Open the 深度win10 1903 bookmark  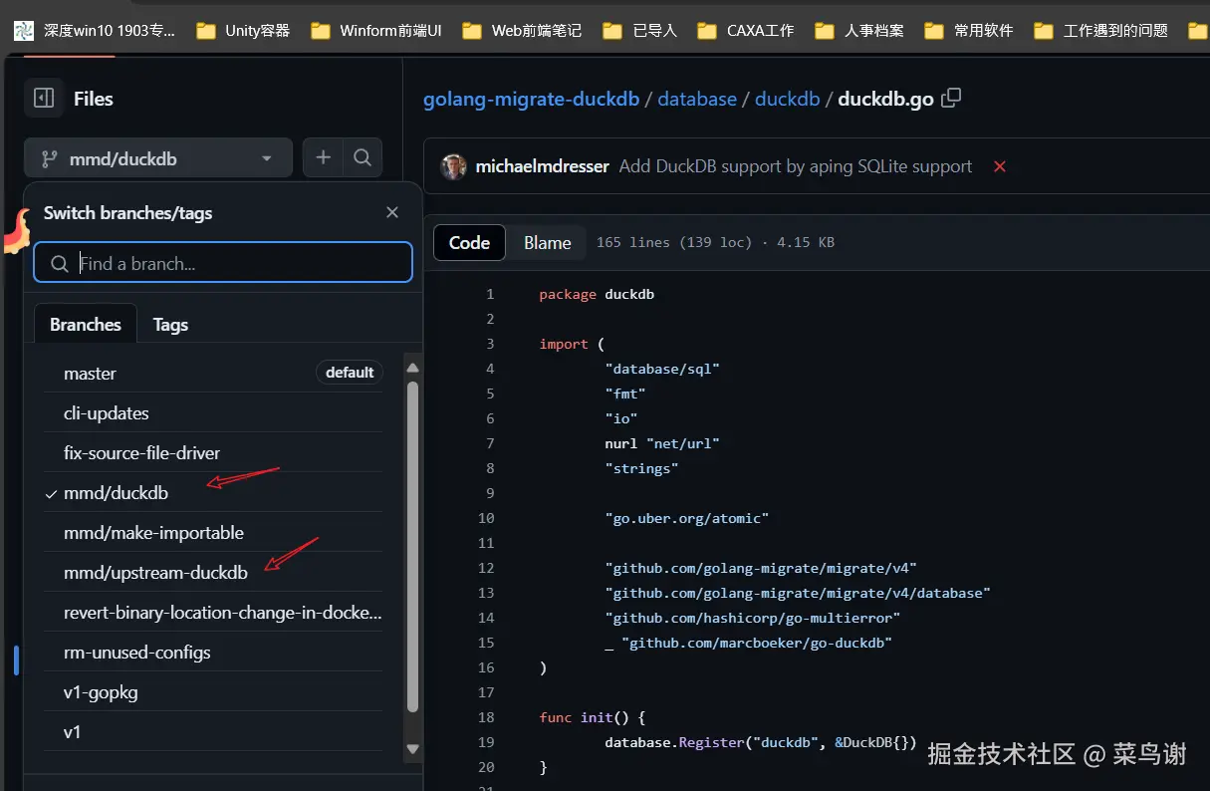coord(95,31)
